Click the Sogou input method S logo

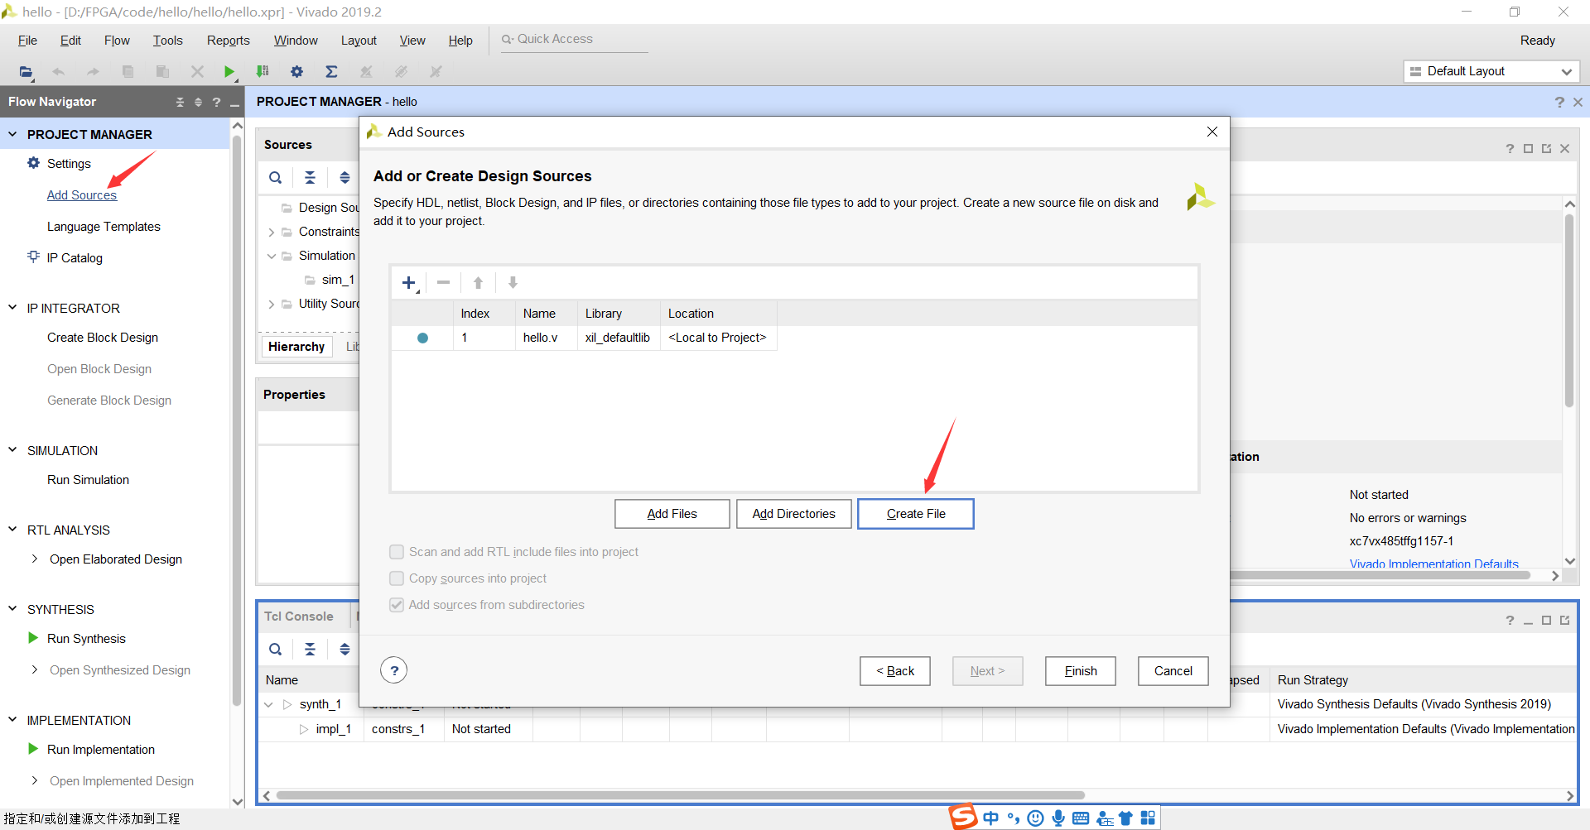(963, 817)
